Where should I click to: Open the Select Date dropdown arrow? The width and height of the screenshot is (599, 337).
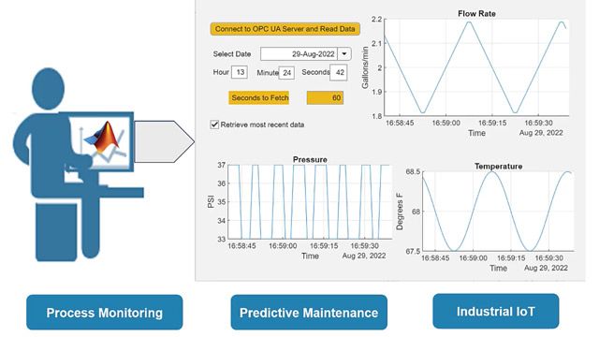pyautogui.click(x=344, y=54)
